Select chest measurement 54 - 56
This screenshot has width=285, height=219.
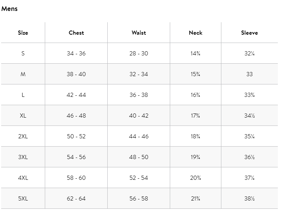76,157
